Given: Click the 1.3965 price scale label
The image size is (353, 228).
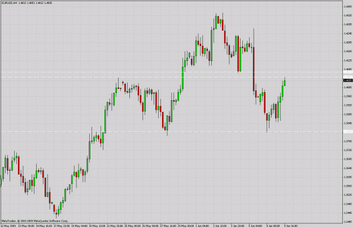Looking at the screenshot, I should tap(348, 96).
